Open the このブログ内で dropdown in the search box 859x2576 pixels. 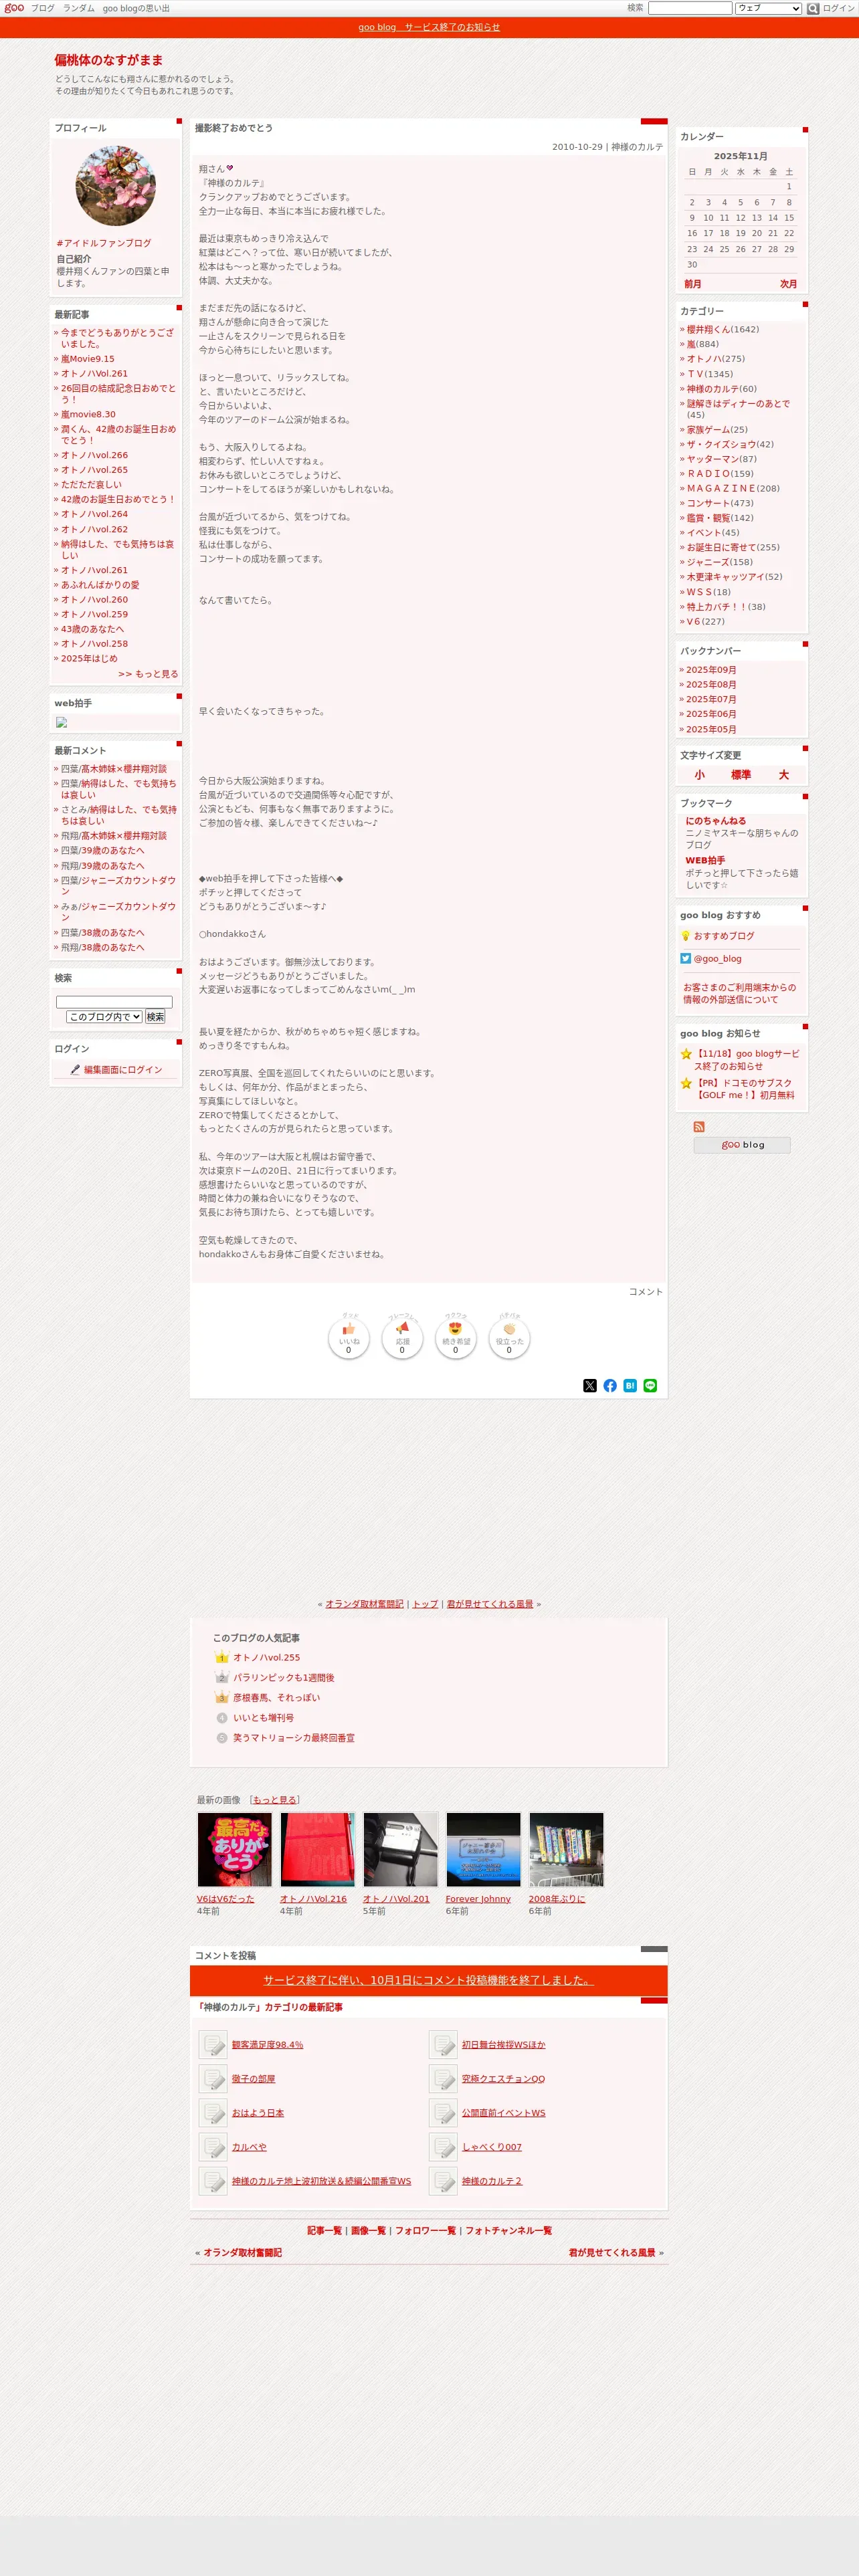tap(104, 1017)
